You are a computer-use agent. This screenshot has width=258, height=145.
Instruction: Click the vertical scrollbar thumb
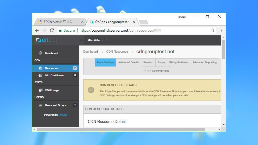point(223,49)
